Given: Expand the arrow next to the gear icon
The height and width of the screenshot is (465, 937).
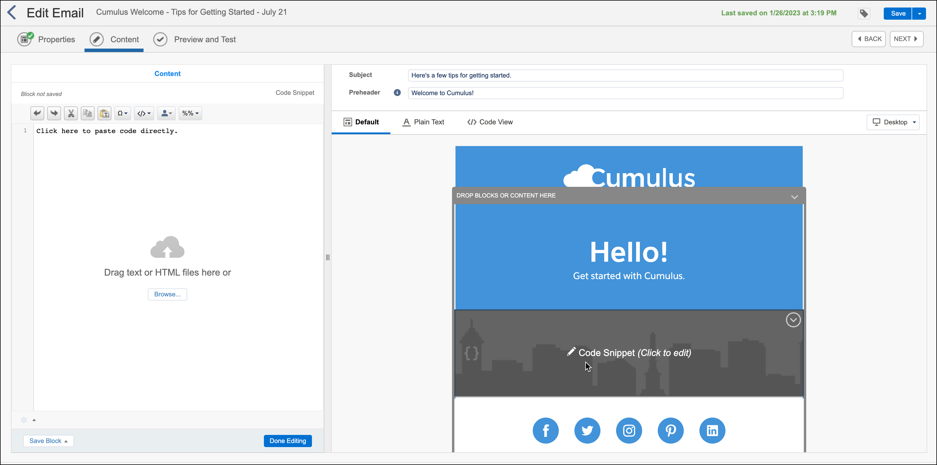Looking at the screenshot, I should click(34, 420).
